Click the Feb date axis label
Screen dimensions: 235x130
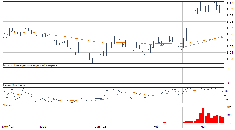156,127
